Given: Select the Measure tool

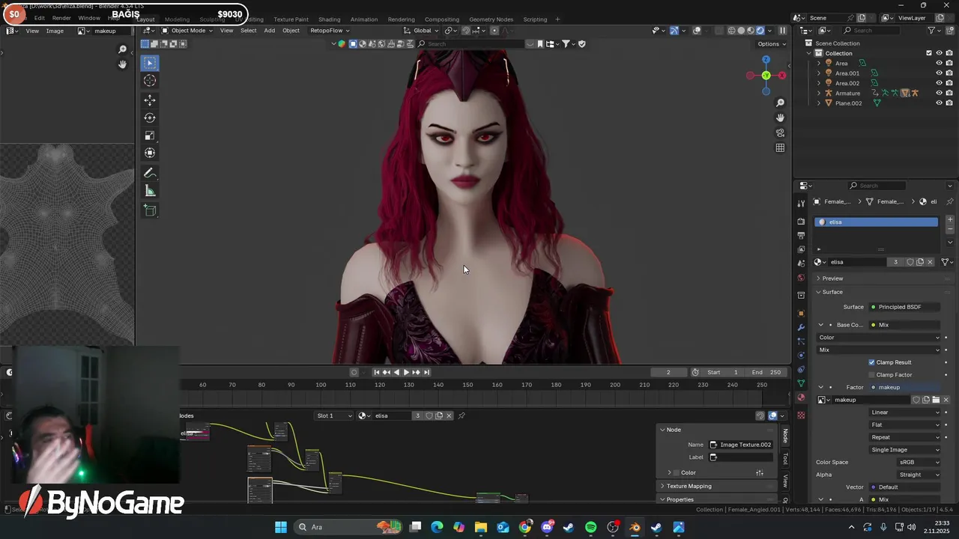Looking at the screenshot, I should pyautogui.click(x=150, y=191).
